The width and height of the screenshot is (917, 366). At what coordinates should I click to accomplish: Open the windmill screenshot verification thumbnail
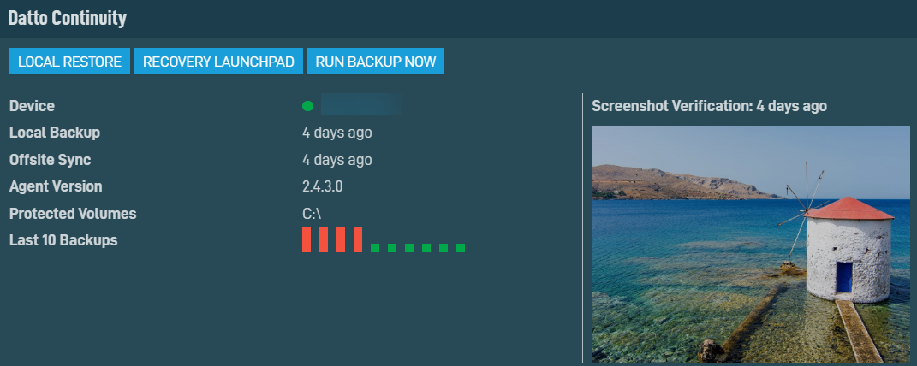(751, 245)
